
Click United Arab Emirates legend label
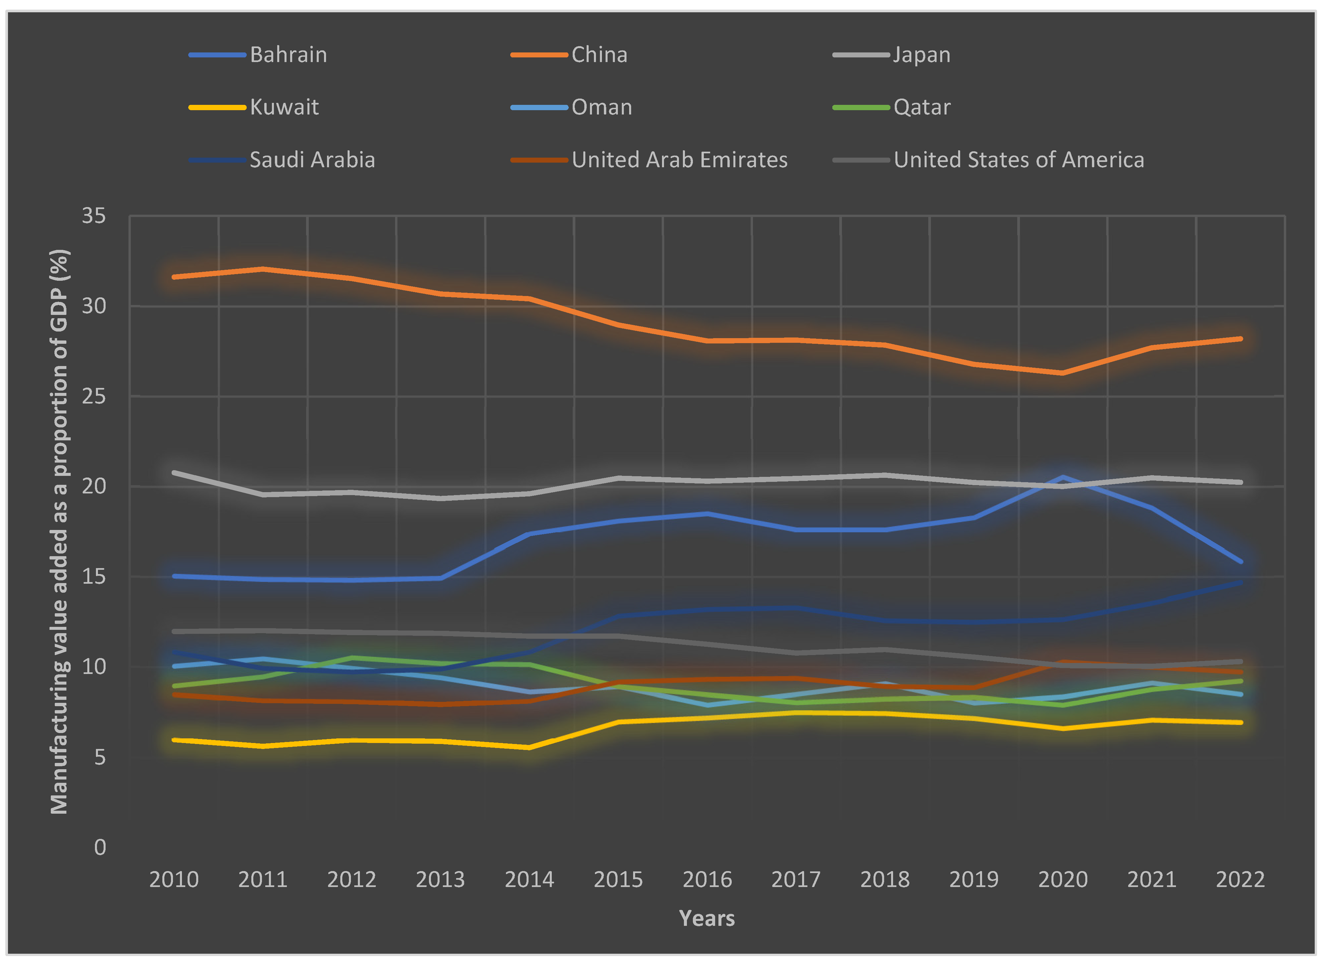tap(679, 160)
